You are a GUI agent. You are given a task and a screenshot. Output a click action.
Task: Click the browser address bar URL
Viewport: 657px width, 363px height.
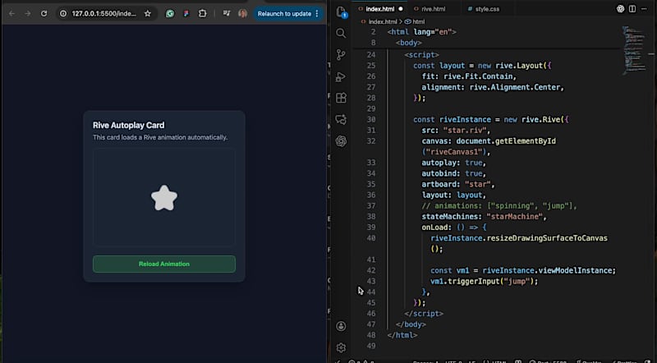104,14
